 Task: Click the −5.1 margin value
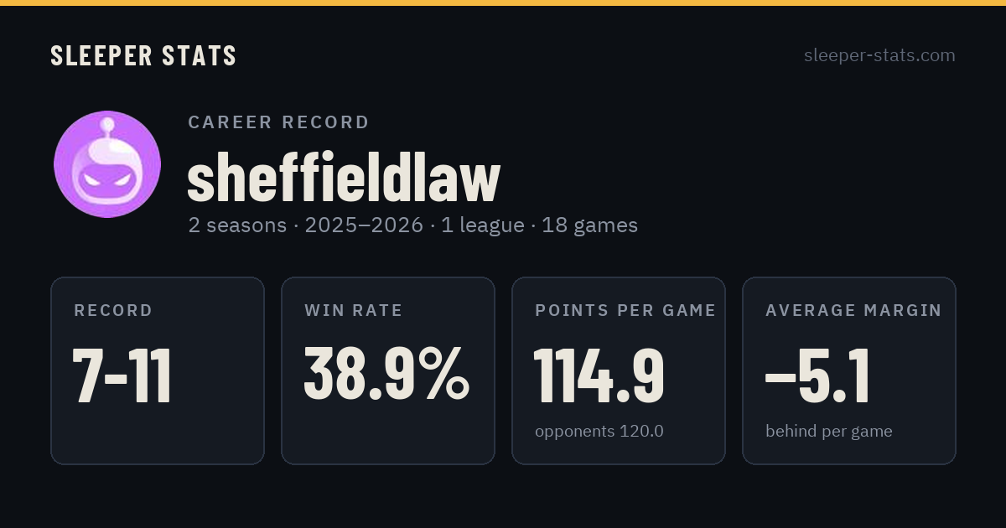[817, 375]
